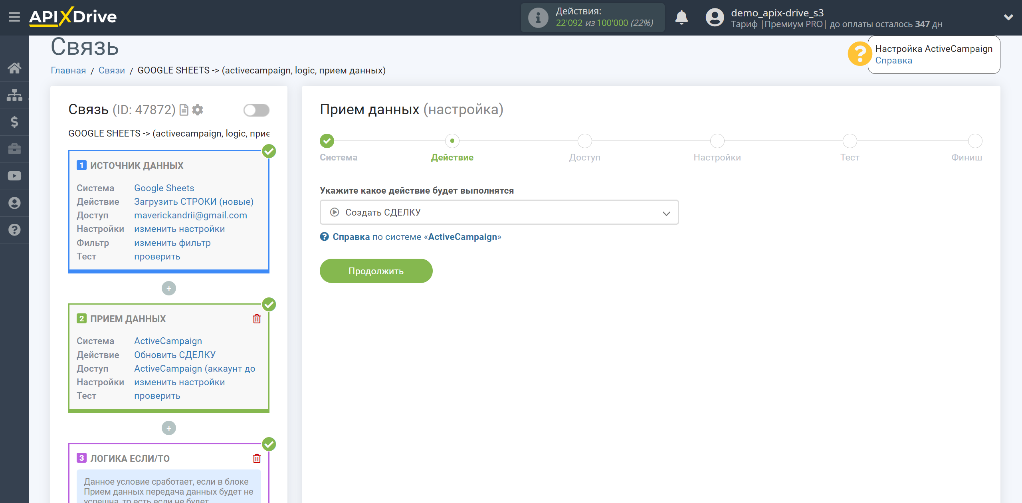
Task: Edit the connection name field
Action: pyautogui.click(x=169, y=133)
